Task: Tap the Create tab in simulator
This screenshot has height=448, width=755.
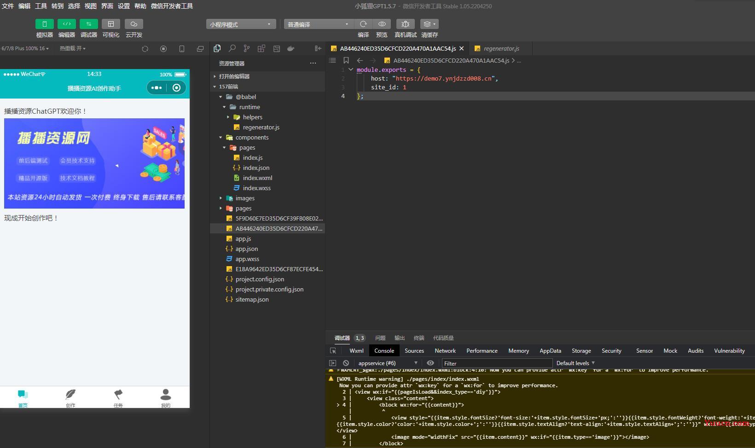Action: [70, 398]
